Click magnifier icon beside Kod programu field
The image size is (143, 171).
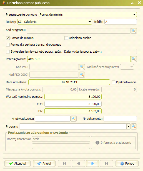[x=134, y=31]
